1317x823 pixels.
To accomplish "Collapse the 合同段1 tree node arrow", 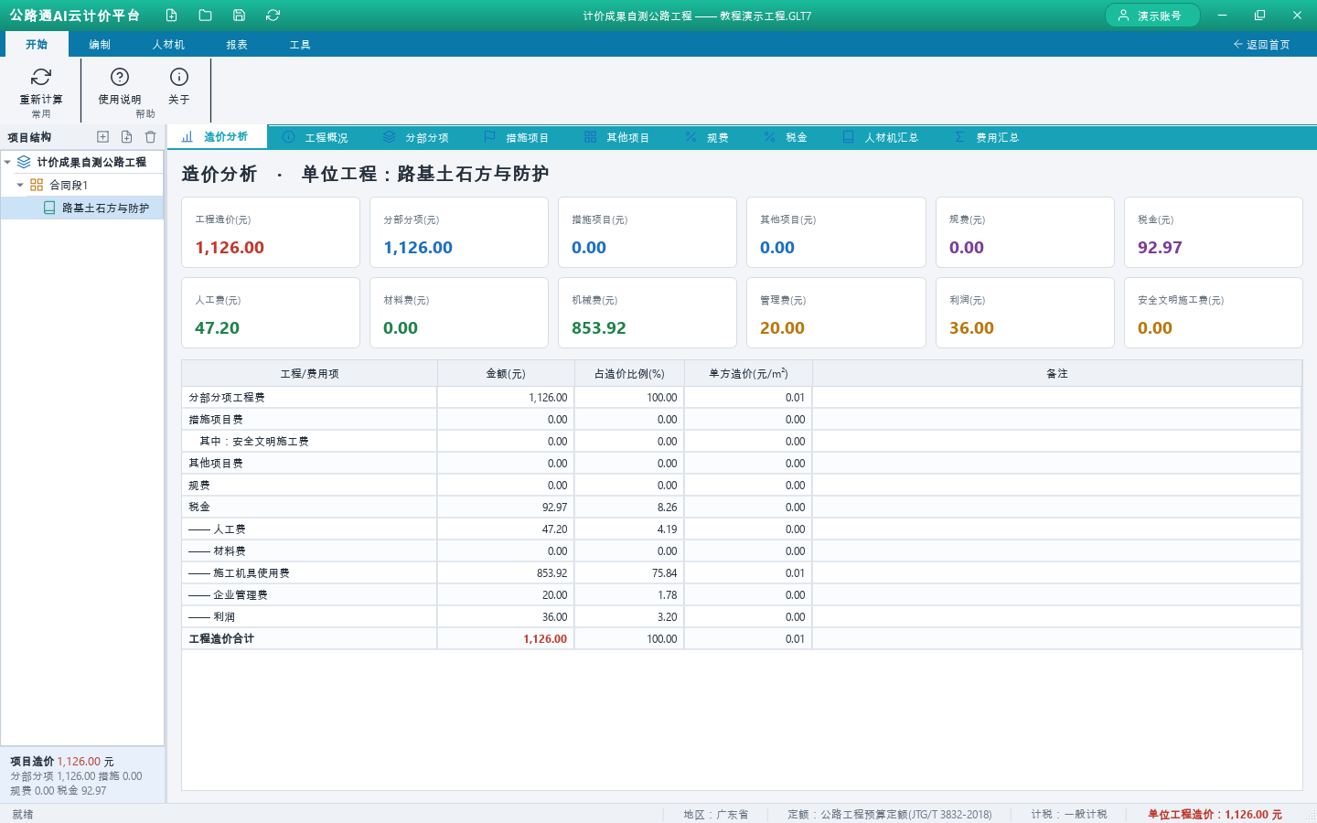I will click(20, 185).
